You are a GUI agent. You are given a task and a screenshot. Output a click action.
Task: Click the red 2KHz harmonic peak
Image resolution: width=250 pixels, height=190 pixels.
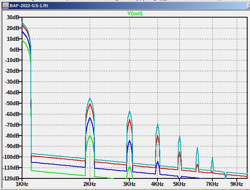tap(90, 104)
